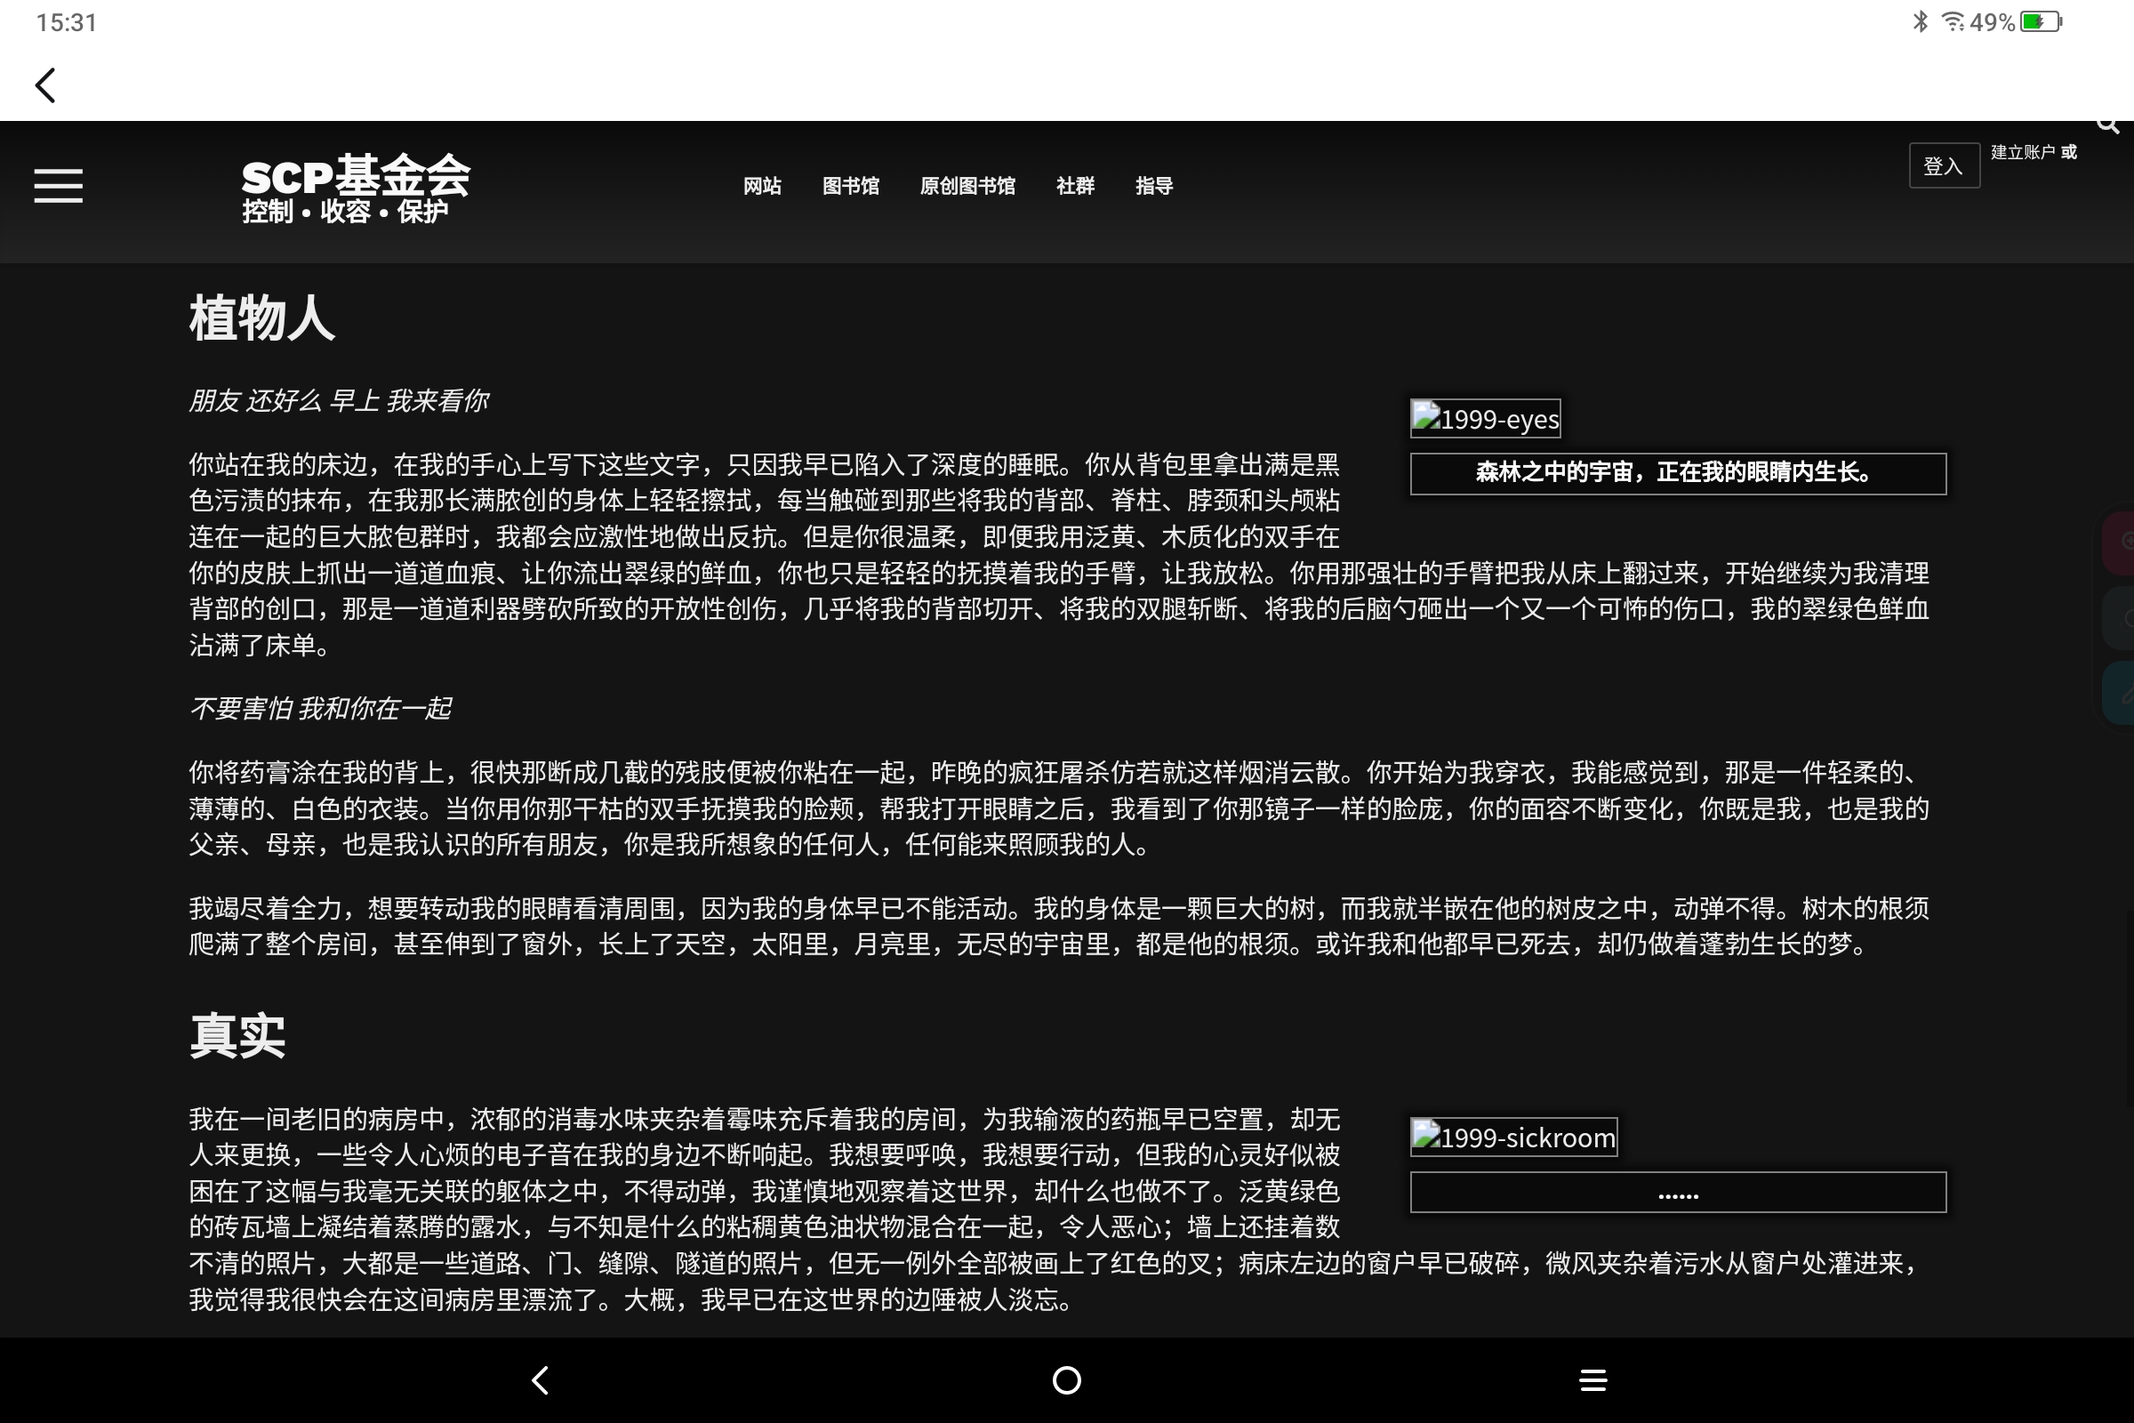Click the '......' caption under sickroom image

coord(1678,1193)
